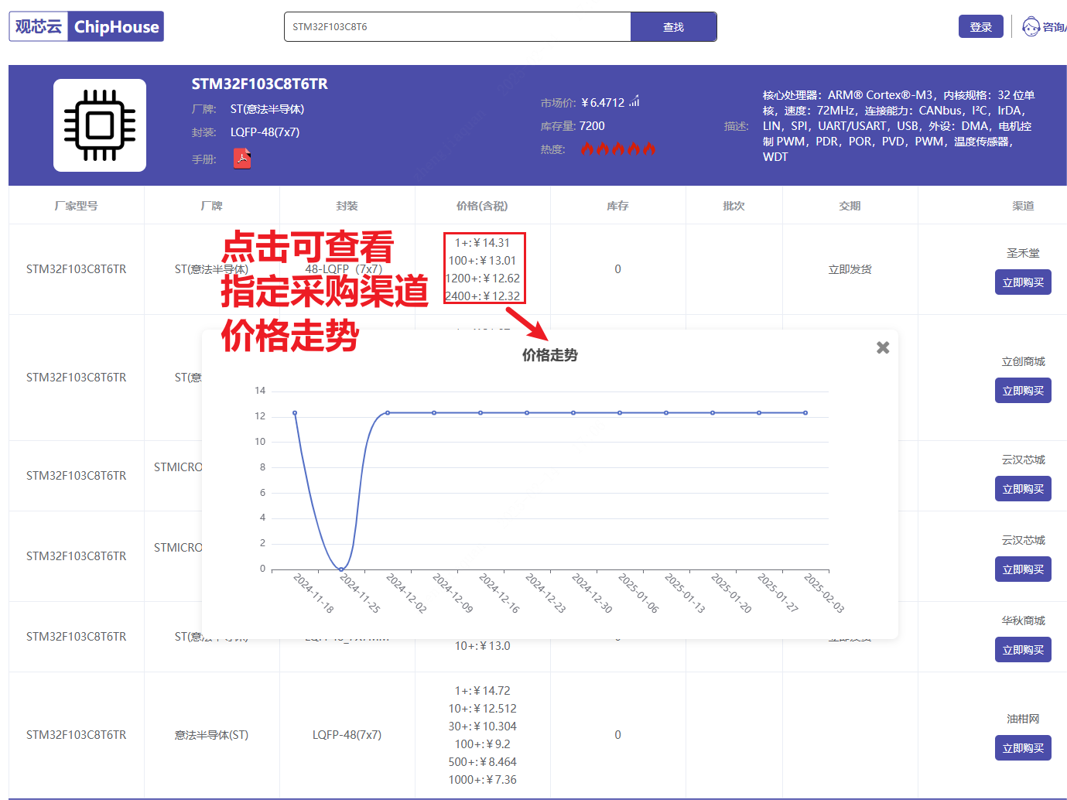Click the STM32F103C8T6TR title in header
This screenshot has width=1067, height=800.
[260, 84]
